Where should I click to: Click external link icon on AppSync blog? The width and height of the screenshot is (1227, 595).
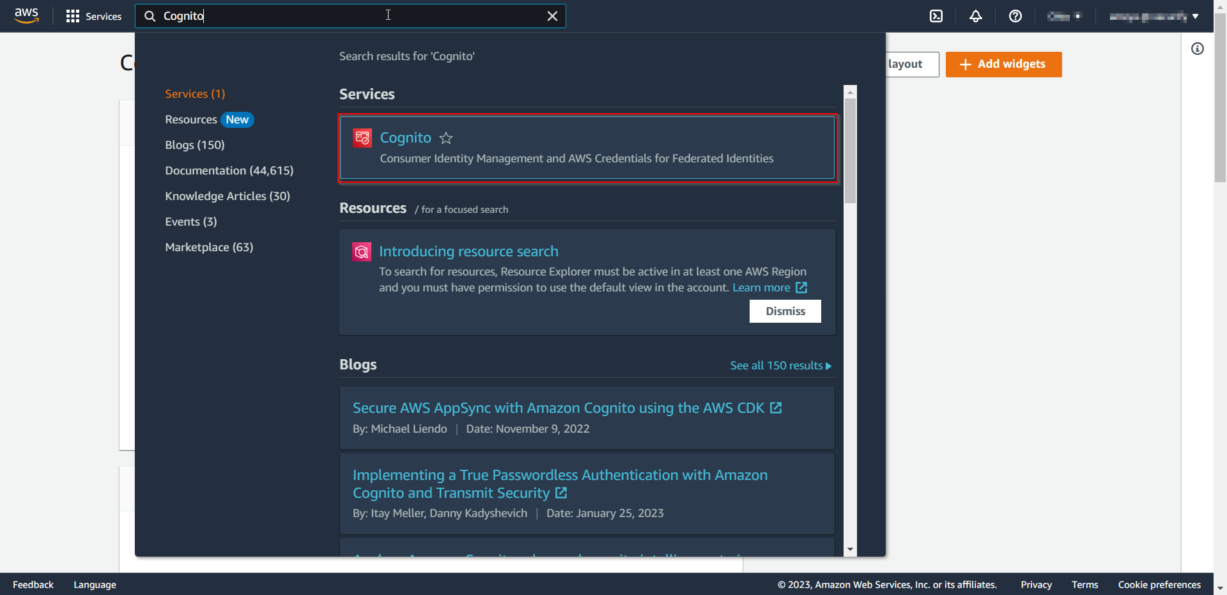pyautogui.click(x=776, y=408)
